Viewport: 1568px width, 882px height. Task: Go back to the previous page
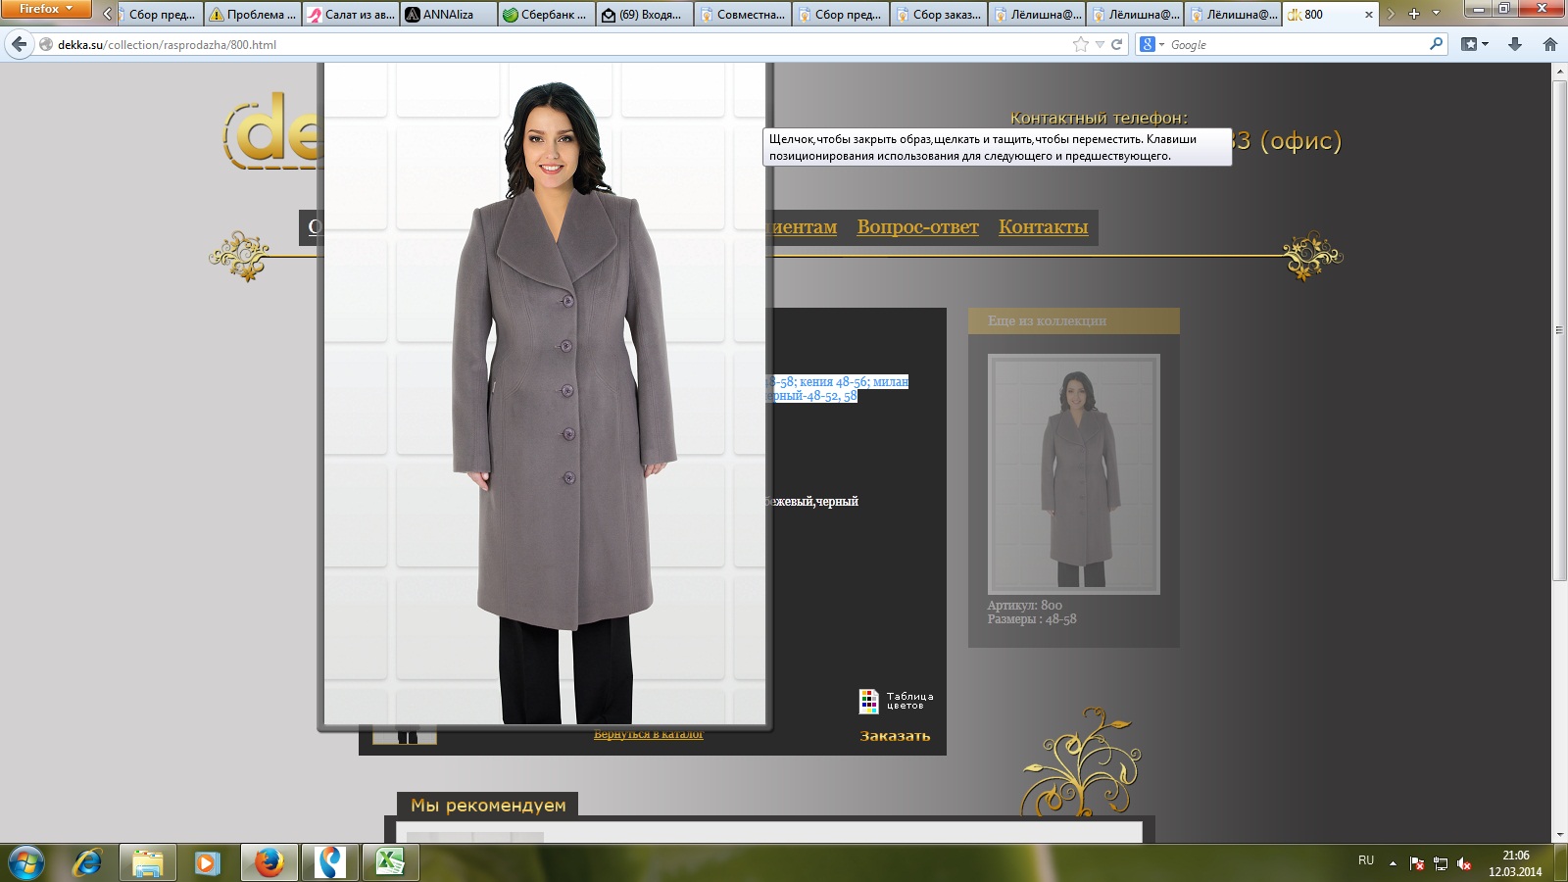click(19, 44)
